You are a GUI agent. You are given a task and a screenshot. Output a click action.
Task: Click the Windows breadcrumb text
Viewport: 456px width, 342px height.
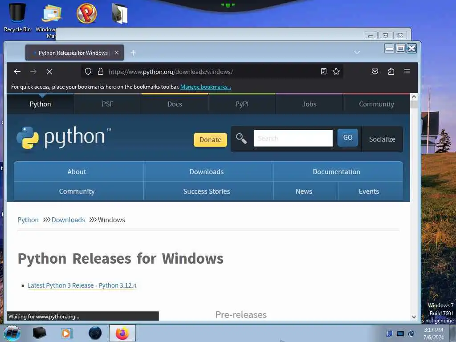[x=111, y=220]
